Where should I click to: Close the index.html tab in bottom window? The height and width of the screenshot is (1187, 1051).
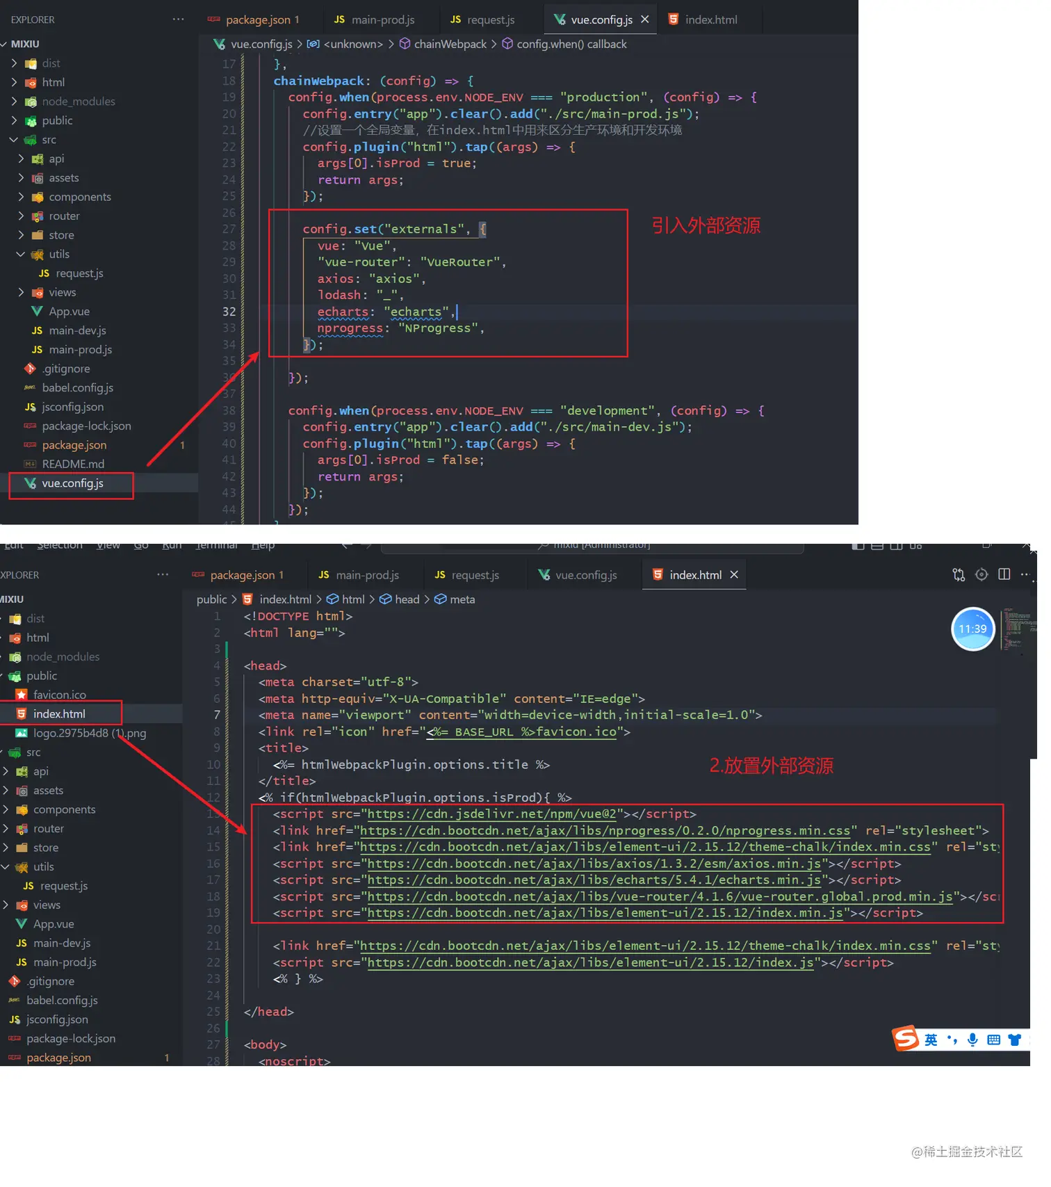[x=734, y=574]
